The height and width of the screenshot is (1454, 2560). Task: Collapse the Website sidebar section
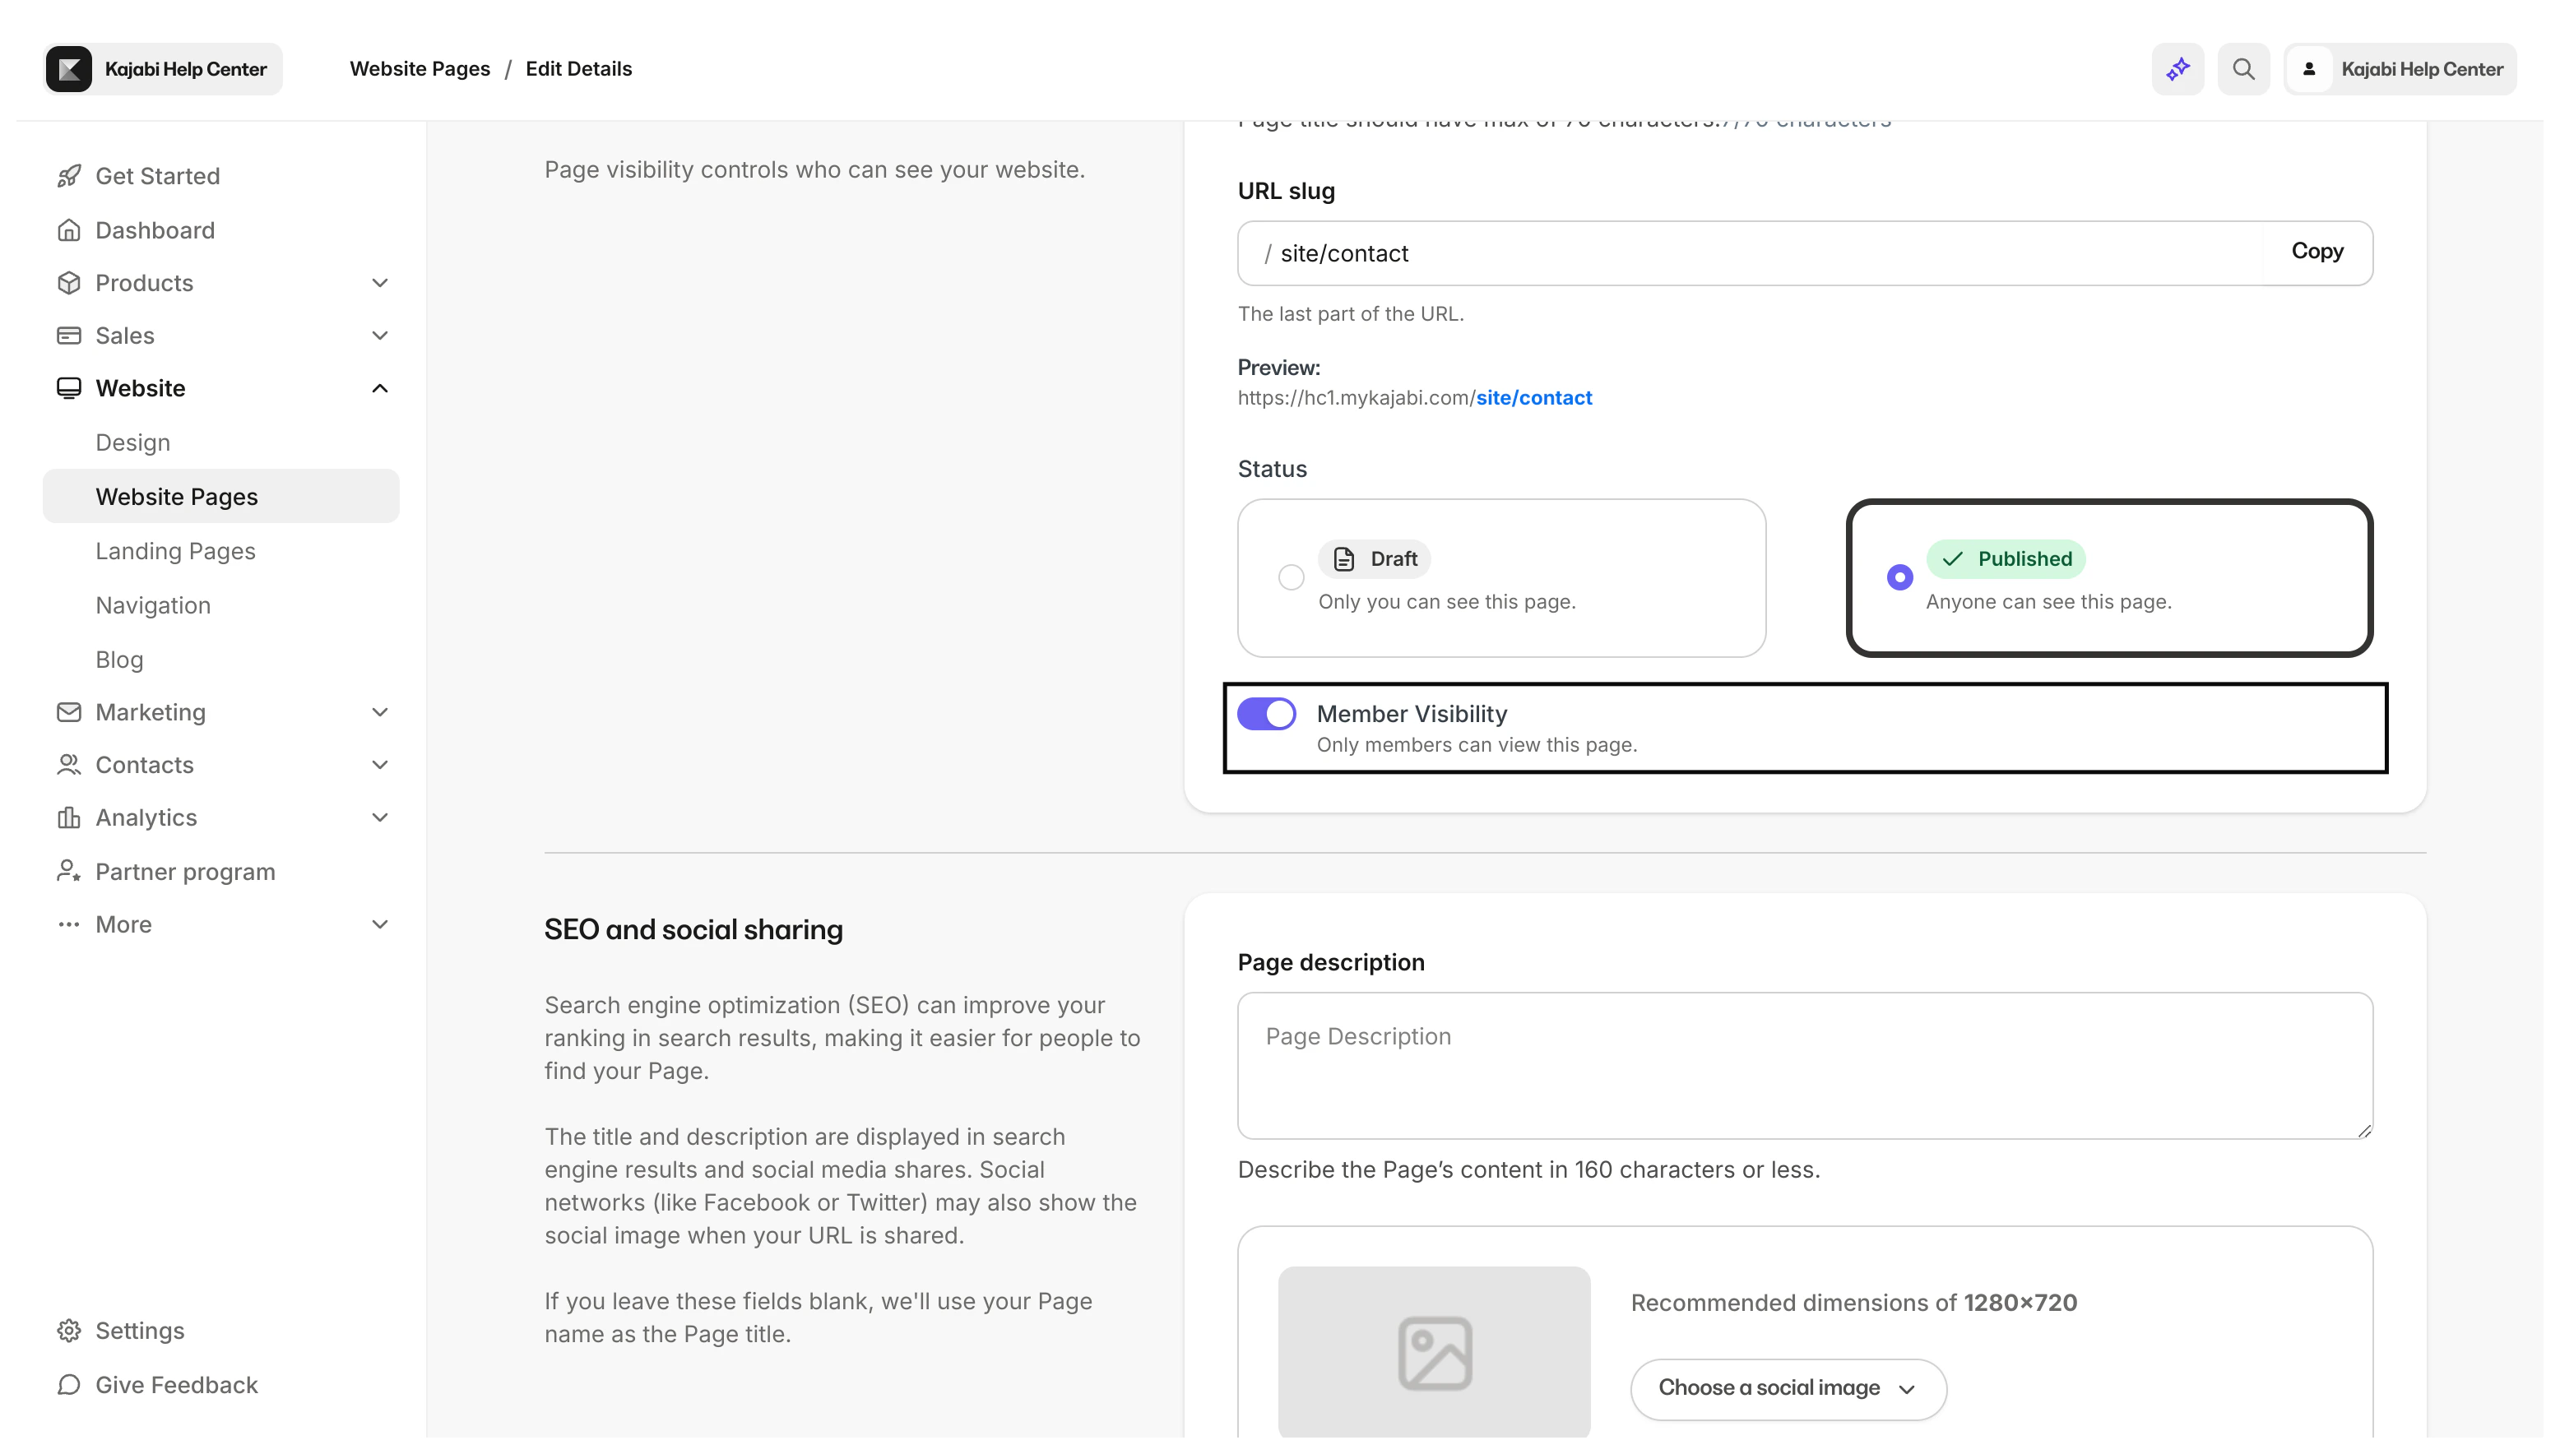click(379, 388)
